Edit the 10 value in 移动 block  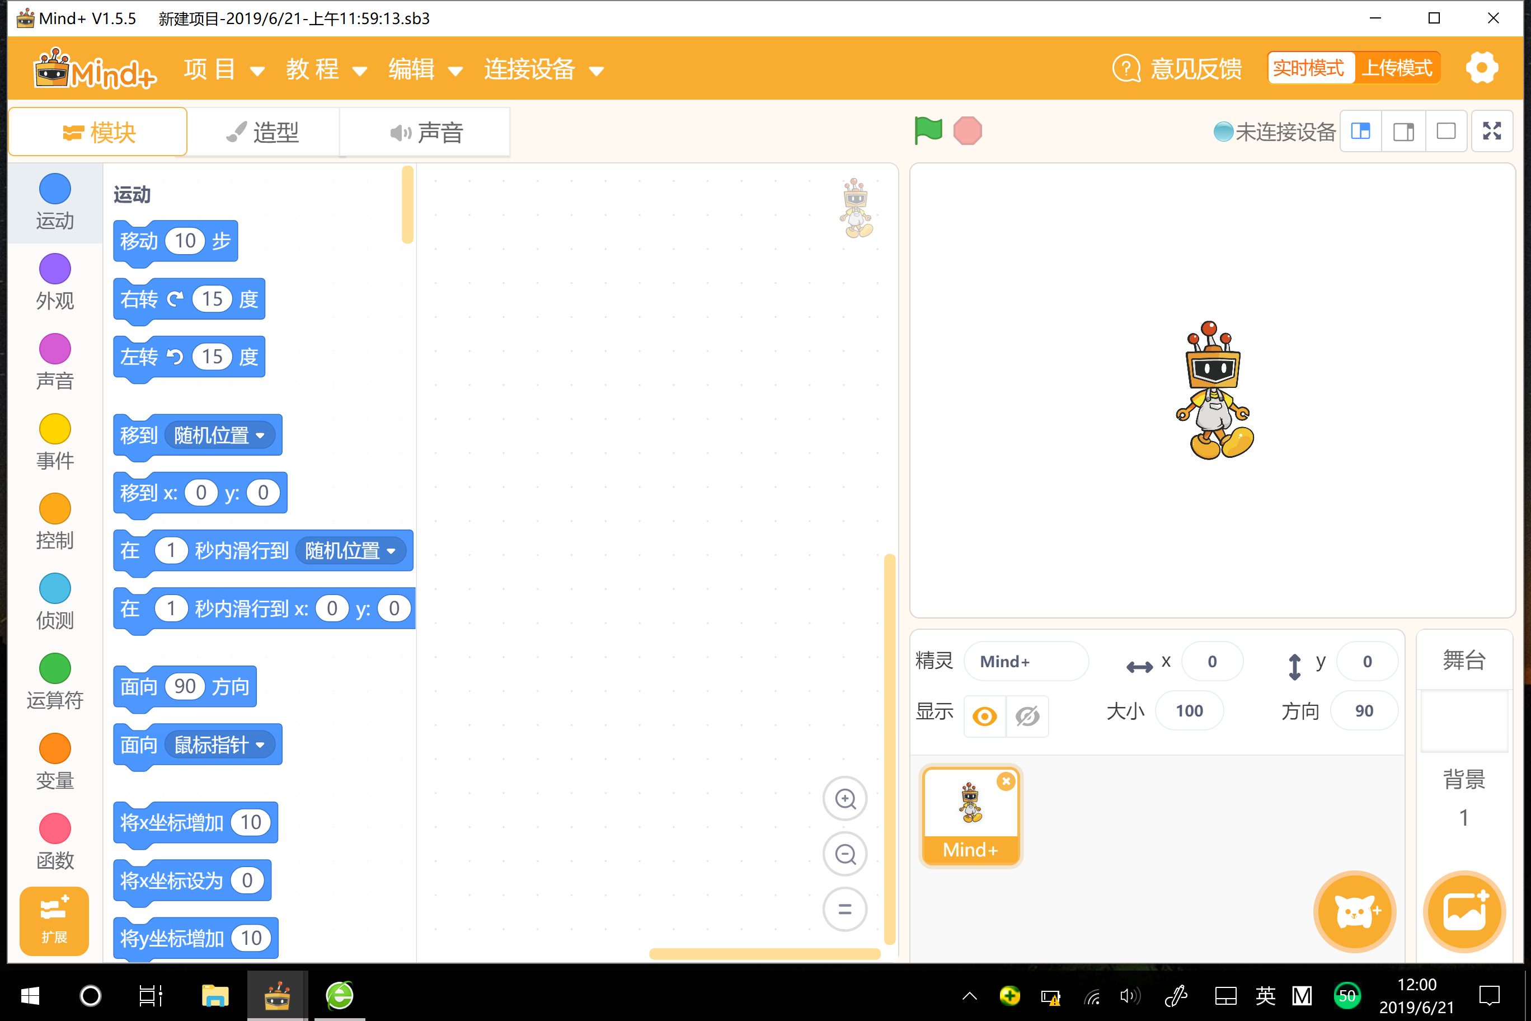point(185,241)
